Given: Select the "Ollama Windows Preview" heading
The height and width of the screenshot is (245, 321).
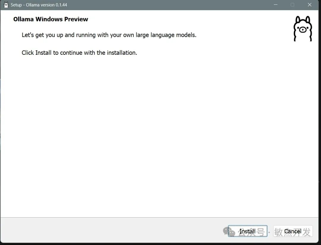Looking at the screenshot, I should pyautogui.click(x=51, y=19).
